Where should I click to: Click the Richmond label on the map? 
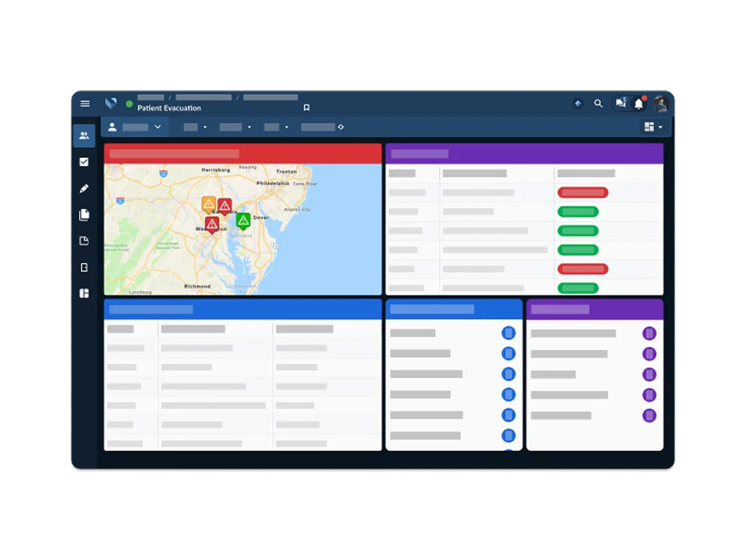(197, 286)
